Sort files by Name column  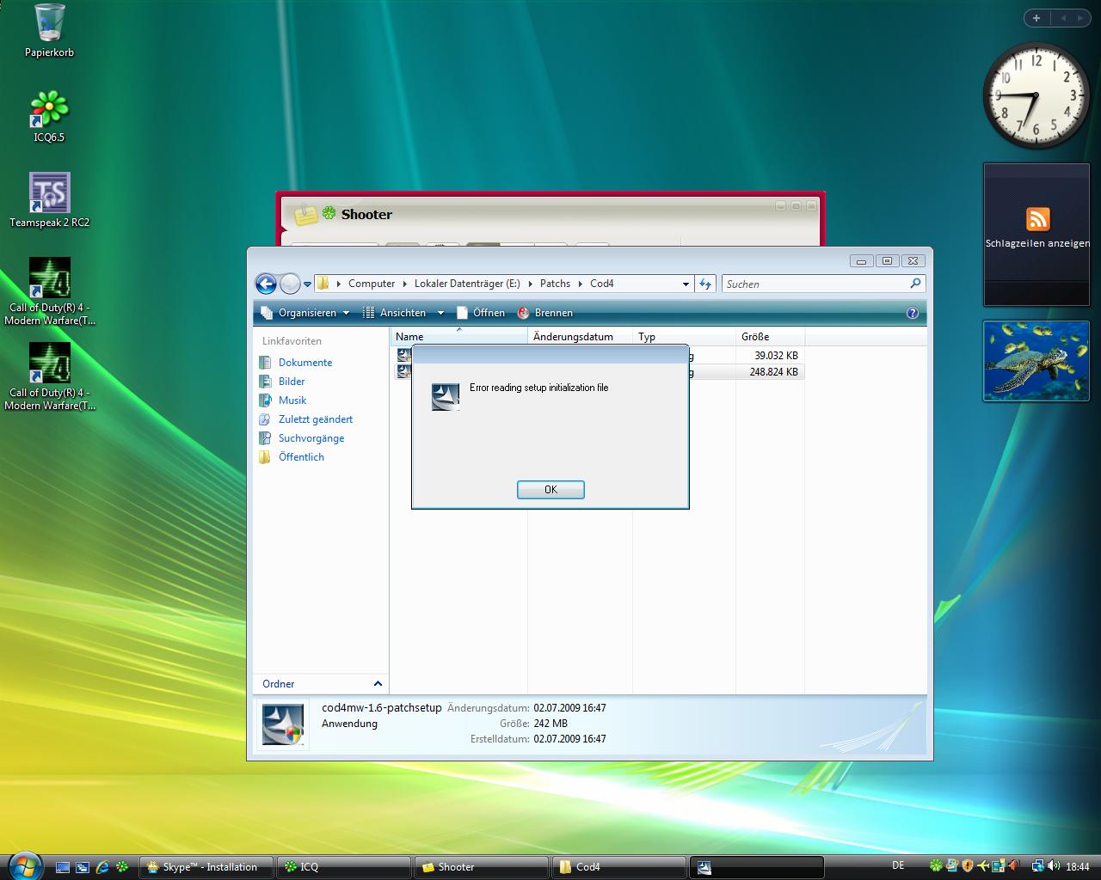[459, 337]
